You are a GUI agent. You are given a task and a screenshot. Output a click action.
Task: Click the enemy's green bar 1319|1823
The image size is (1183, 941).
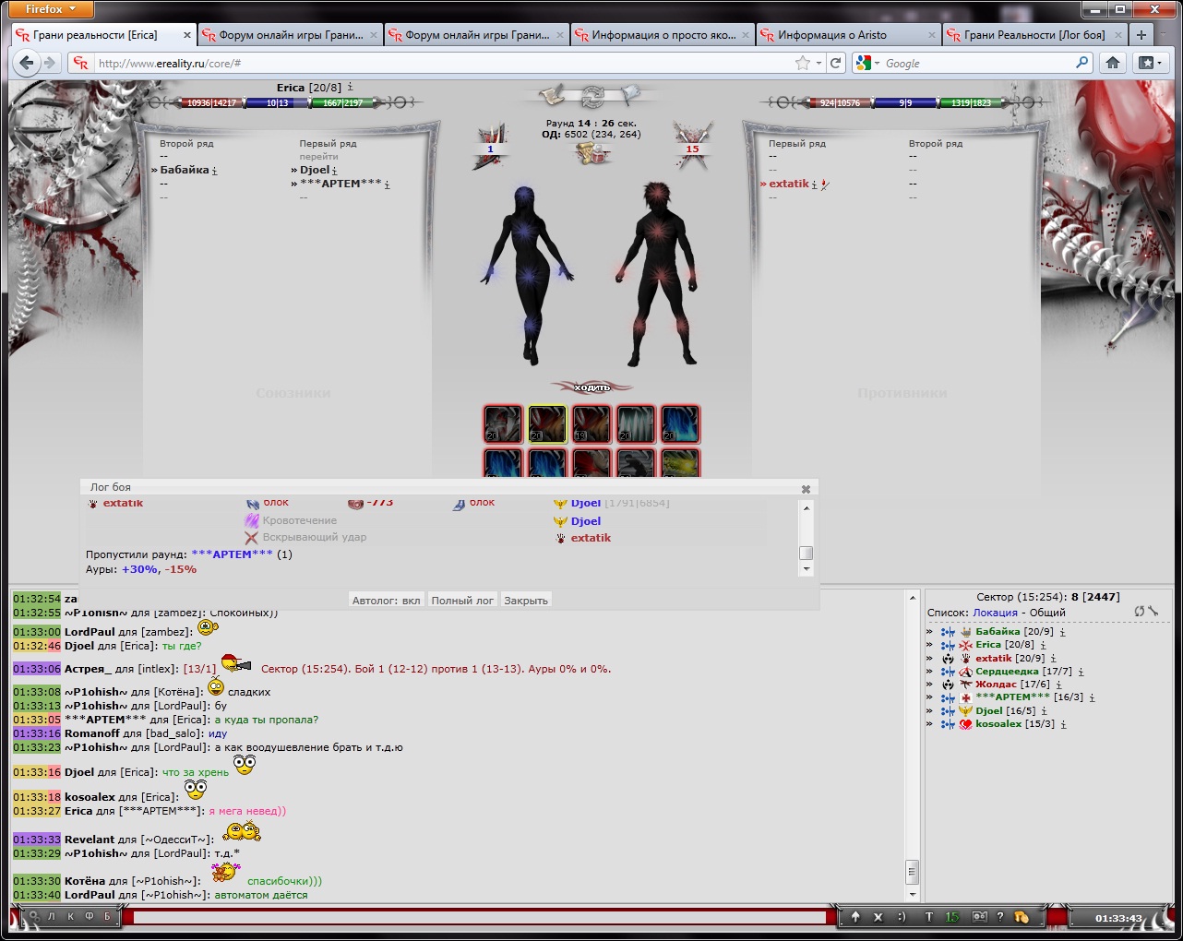[x=971, y=103]
